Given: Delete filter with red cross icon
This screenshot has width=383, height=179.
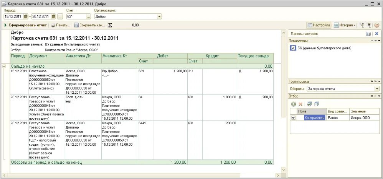Looking at the screenshot, I should 300,104.
